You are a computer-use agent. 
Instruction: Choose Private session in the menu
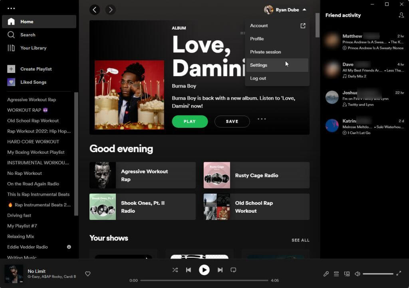point(265,52)
